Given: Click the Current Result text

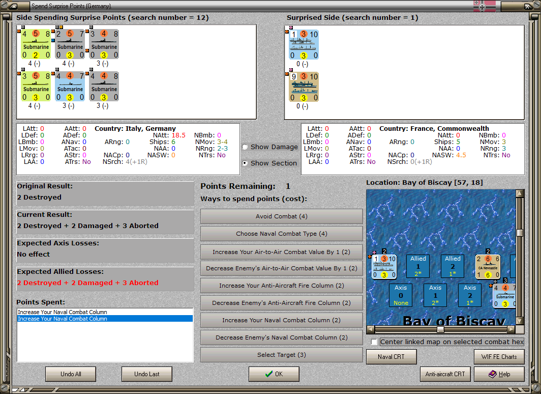Looking at the screenshot, I should click(x=88, y=226).
